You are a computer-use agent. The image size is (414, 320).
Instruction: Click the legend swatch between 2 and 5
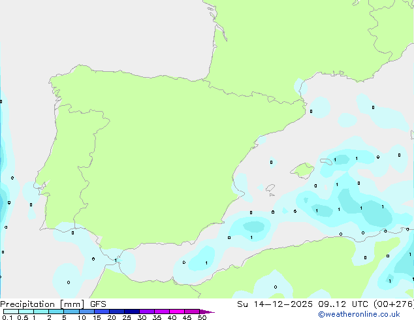[x=56, y=312]
